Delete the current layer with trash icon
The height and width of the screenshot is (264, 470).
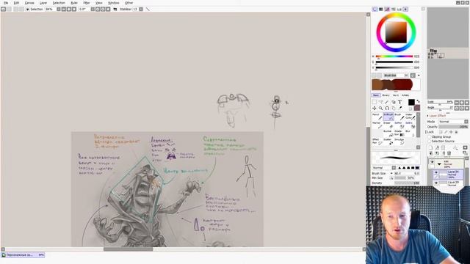(x=449, y=153)
